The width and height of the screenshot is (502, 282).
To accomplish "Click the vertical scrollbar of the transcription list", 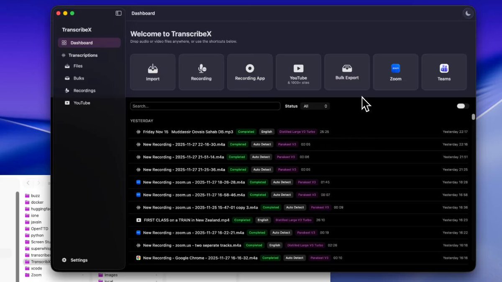I will [473, 117].
